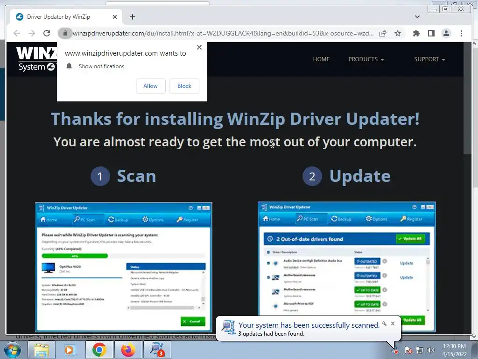Click the forward navigation arrow

pos(32,33)
